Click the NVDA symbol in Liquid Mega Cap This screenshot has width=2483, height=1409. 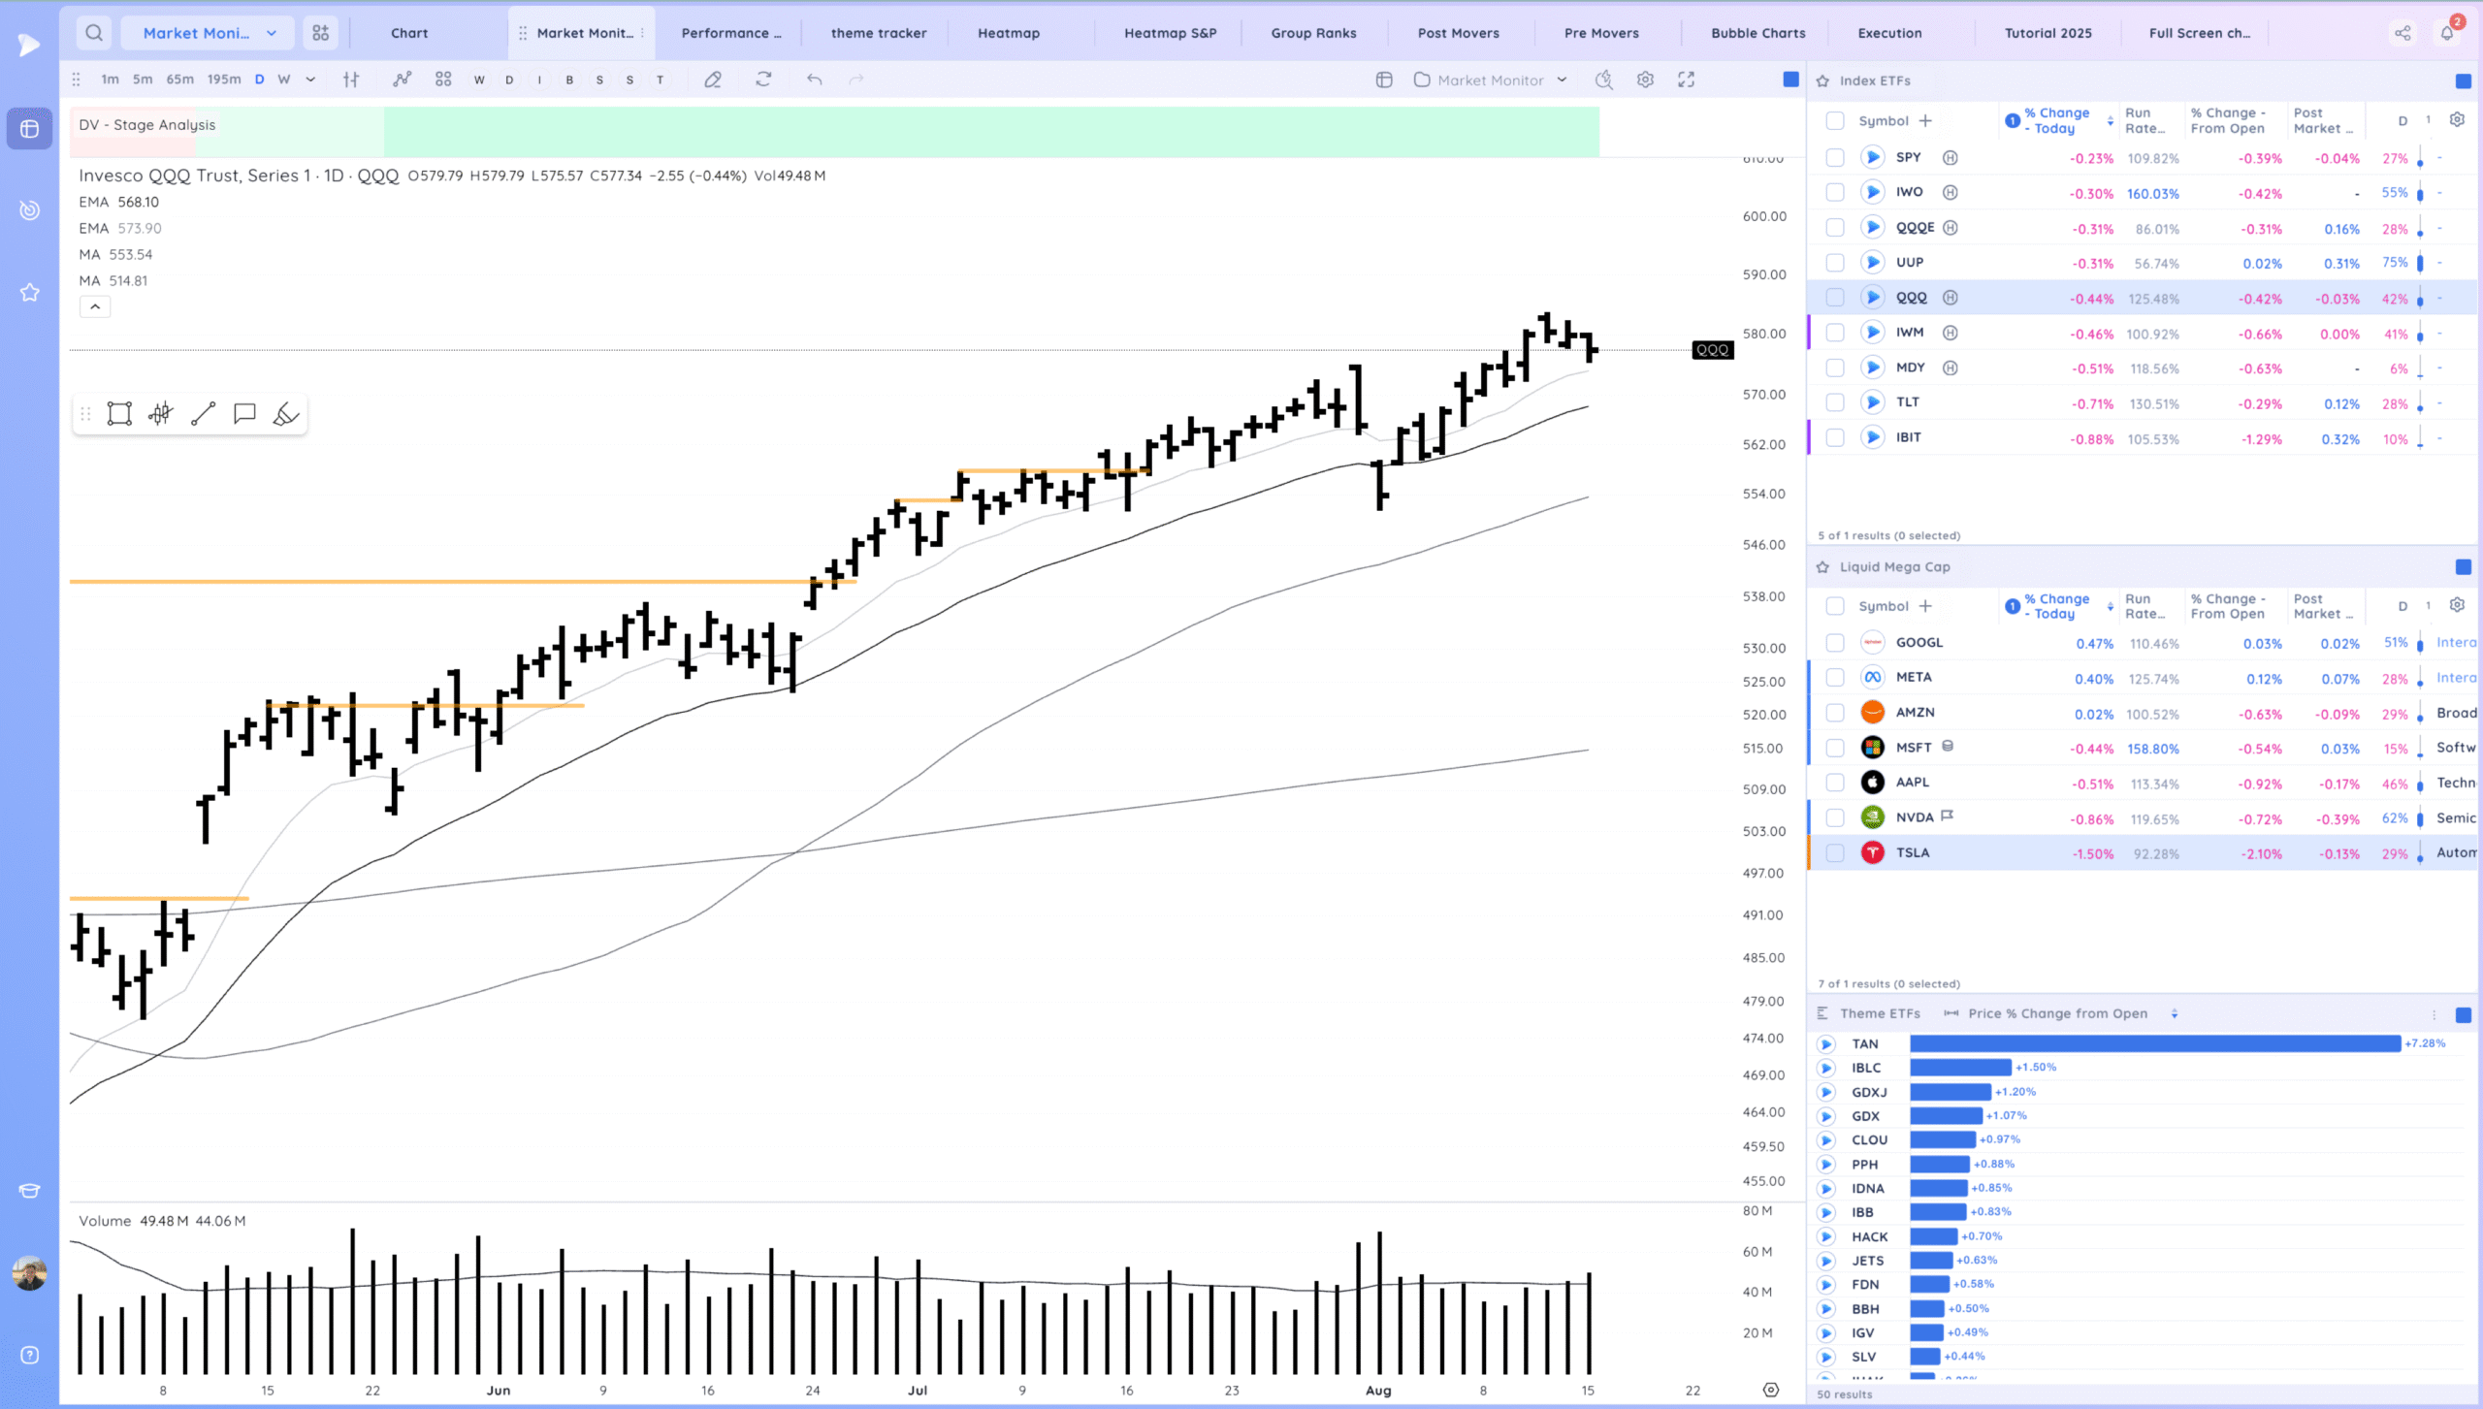click(x=1915, y=817)
